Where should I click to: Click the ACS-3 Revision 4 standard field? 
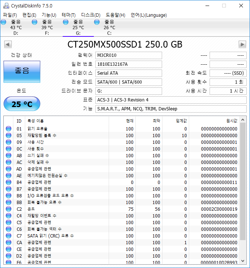171,100
